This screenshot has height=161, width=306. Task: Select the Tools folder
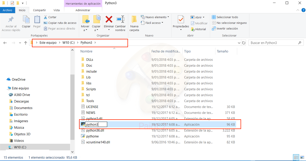click(90, 101)
